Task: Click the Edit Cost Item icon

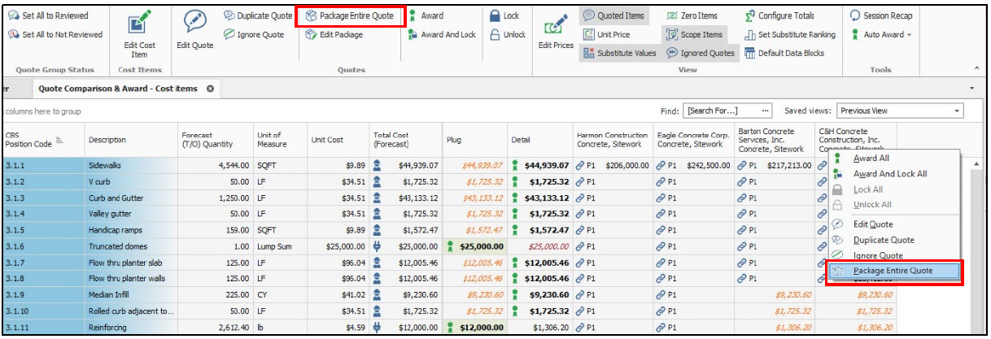Action: click(x=140, y=23)
